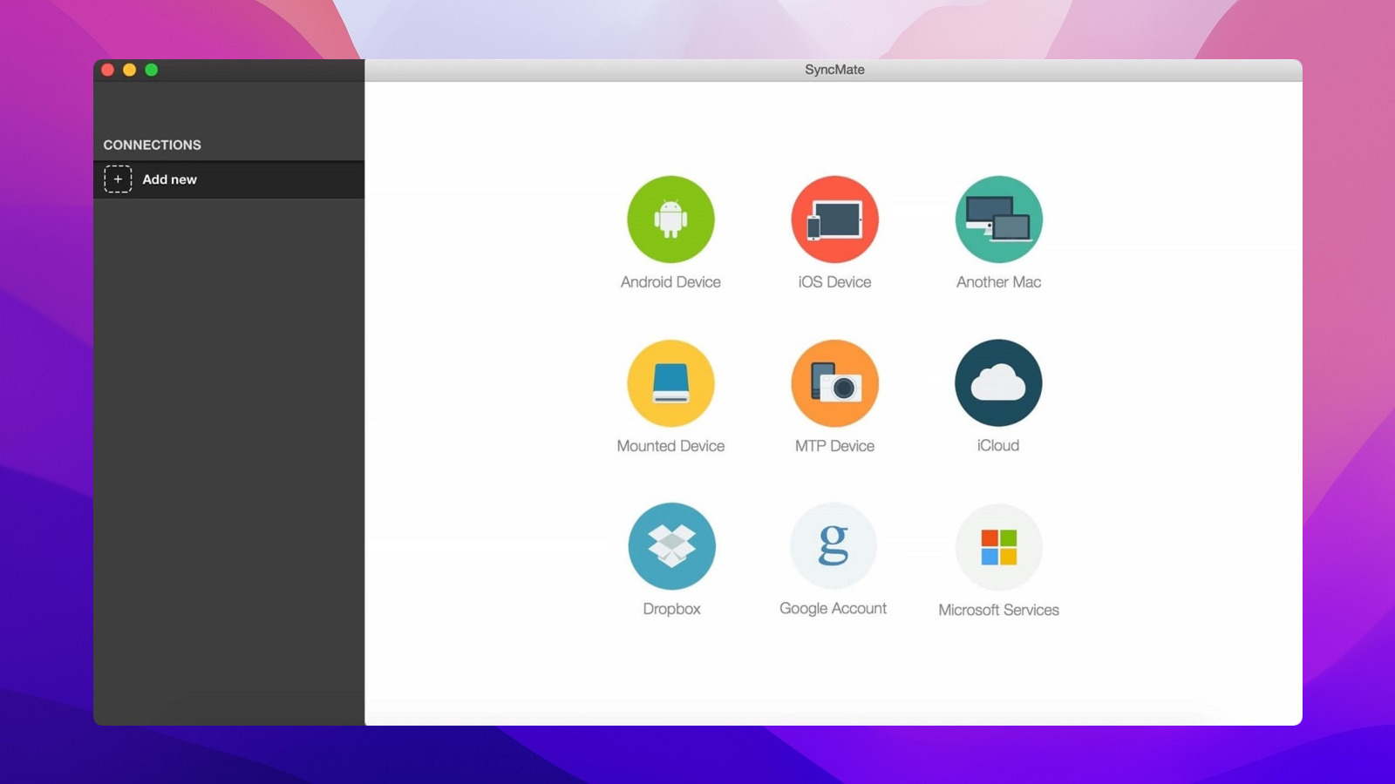This screenshot has width=1395, height=784.
Task: Close the SyncMate window with red button
Action: (108, 70)
